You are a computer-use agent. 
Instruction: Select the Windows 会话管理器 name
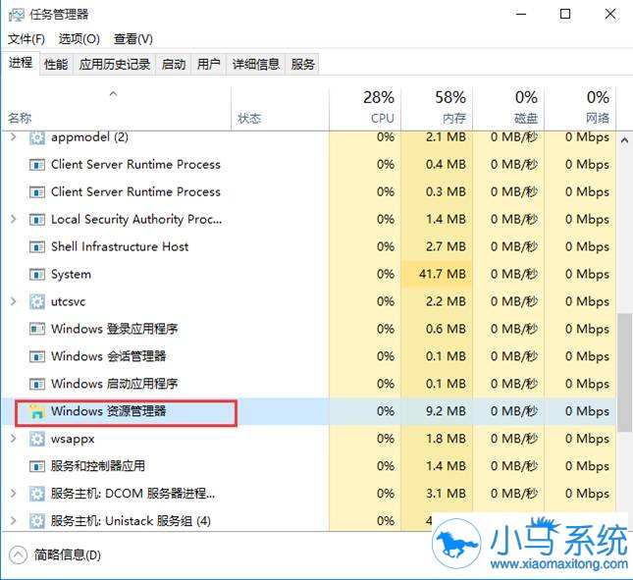tap(108, 357)
